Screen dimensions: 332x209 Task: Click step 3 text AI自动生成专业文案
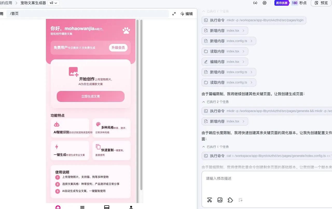(84, 191)
